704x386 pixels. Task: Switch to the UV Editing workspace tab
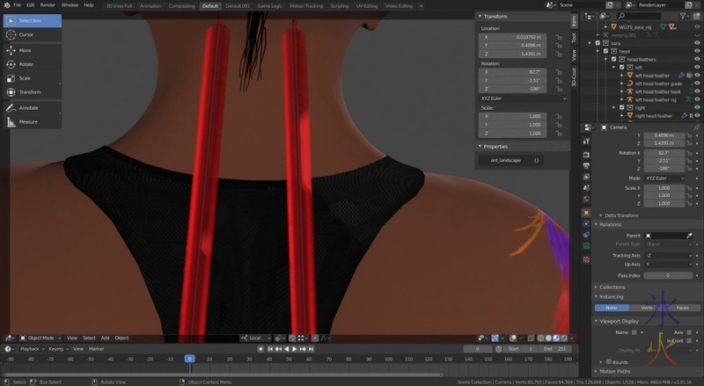point(366,5)
